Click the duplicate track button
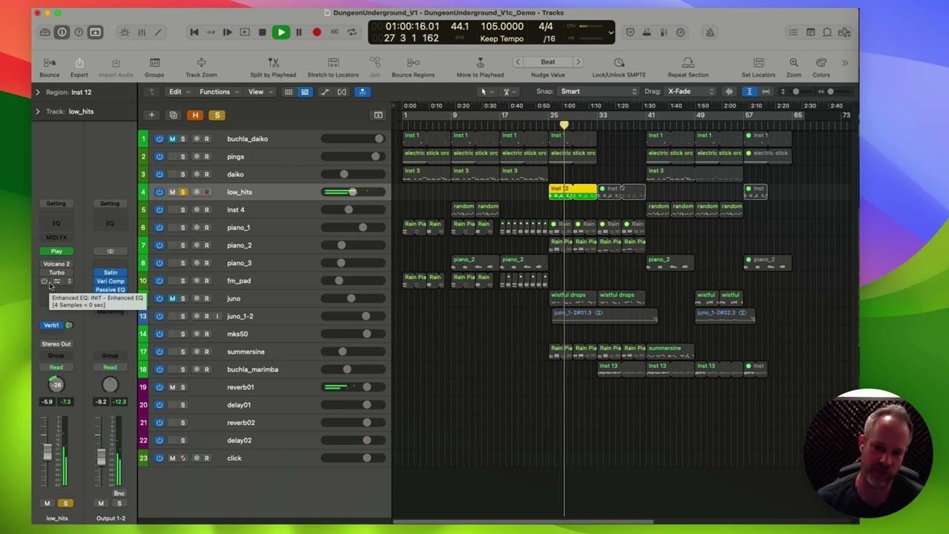The height and width of the screenshot is (534, 949). 173,115
